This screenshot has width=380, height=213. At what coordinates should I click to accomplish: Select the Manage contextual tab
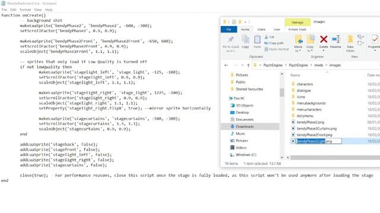click(297, 22)
